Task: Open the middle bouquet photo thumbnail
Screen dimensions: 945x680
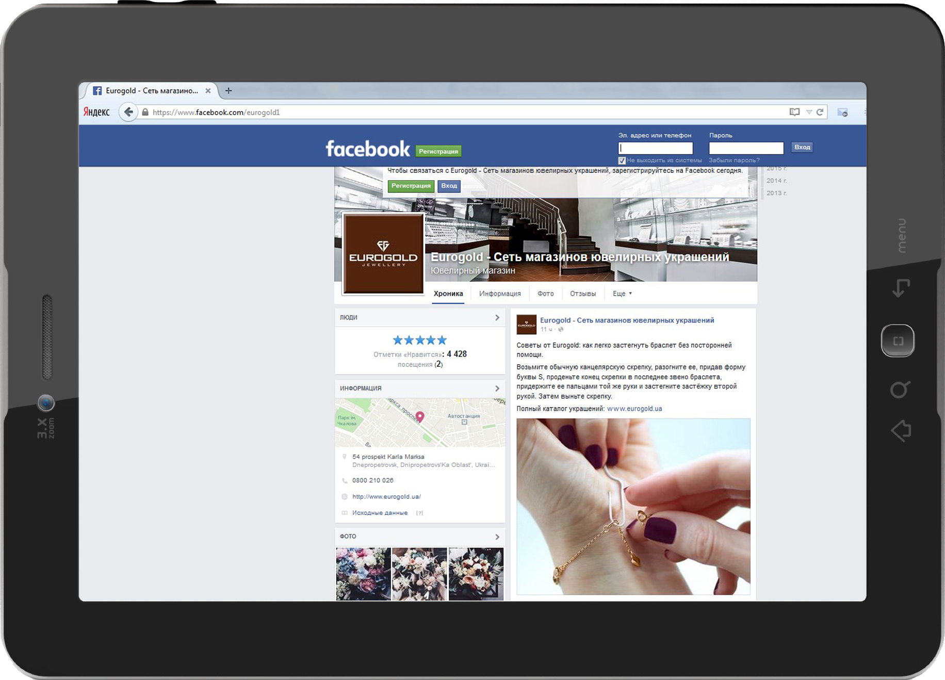Action: 419,574
